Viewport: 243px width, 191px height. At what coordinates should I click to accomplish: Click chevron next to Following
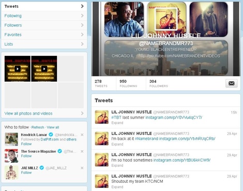point(82,15)
